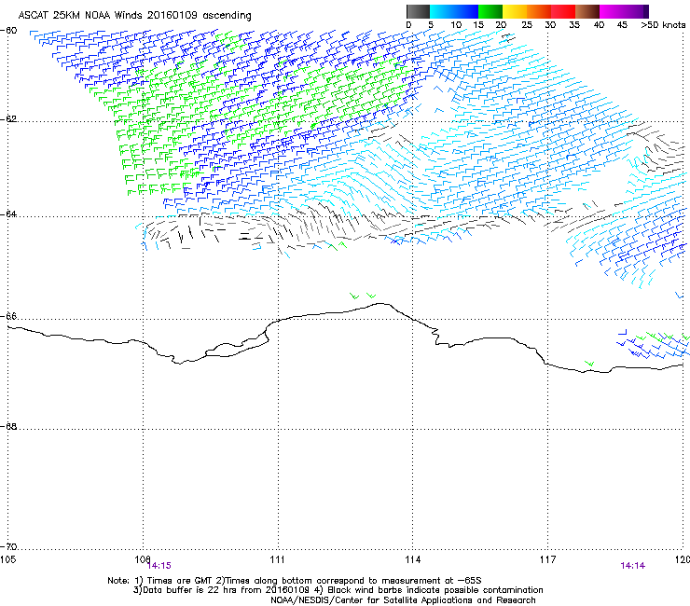Click the "-60" latitude label
This screenshot has width=690, height=606.
(8, 31)
